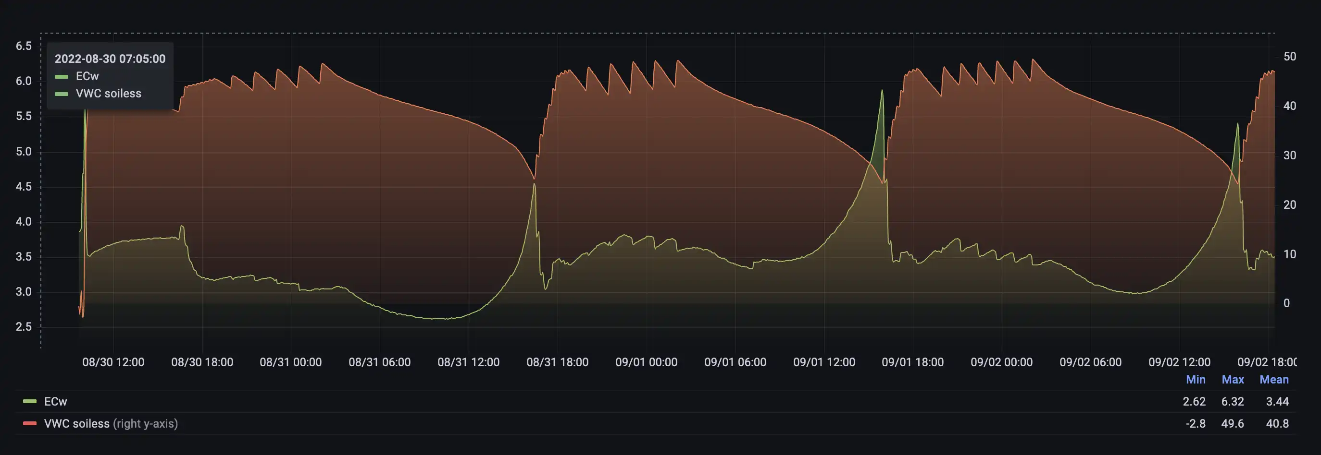1321x455 pixels.
Task: Sort legend by the Max column header
Action: click(x=1234, y=379)
